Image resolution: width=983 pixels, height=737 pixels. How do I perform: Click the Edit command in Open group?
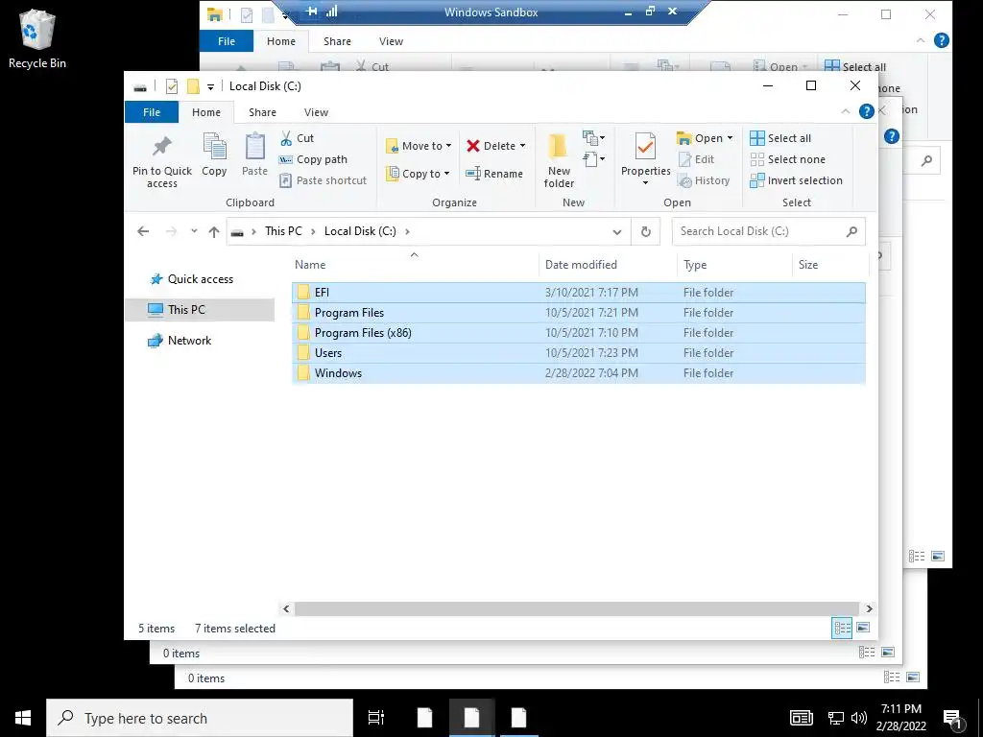[696, 159]
